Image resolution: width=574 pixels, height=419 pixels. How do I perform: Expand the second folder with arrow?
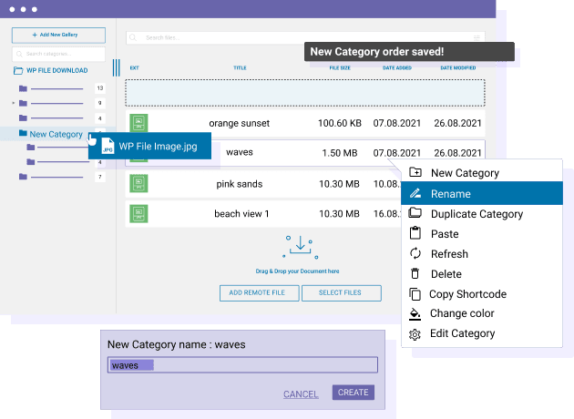pyautogui.click(x=14, y=103)
